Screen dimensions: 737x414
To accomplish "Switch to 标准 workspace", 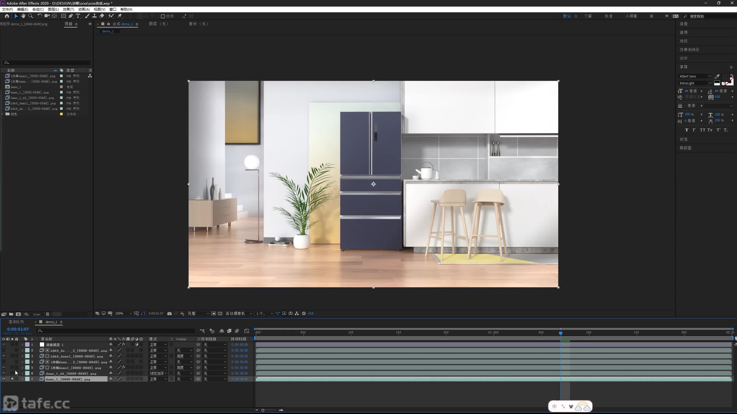I will (608, 16).
